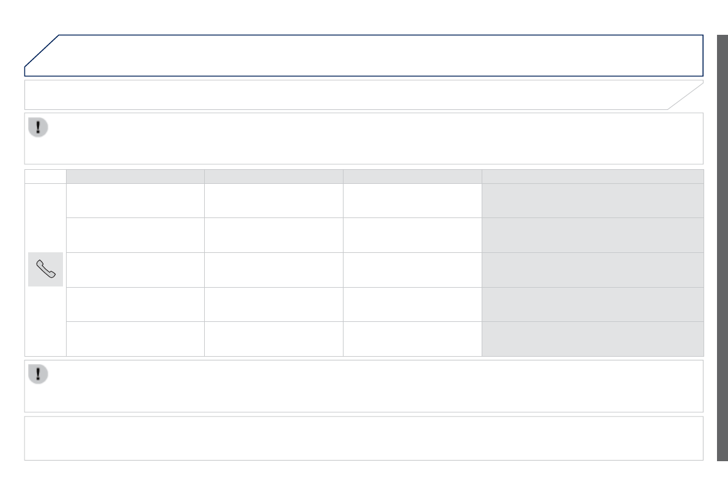Click the second gray header cell of the table
Screen dimensions: 728x485
point(273,177)
